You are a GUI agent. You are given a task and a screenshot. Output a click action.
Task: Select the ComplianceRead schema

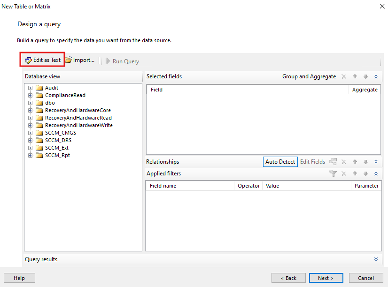coord(65,95)
